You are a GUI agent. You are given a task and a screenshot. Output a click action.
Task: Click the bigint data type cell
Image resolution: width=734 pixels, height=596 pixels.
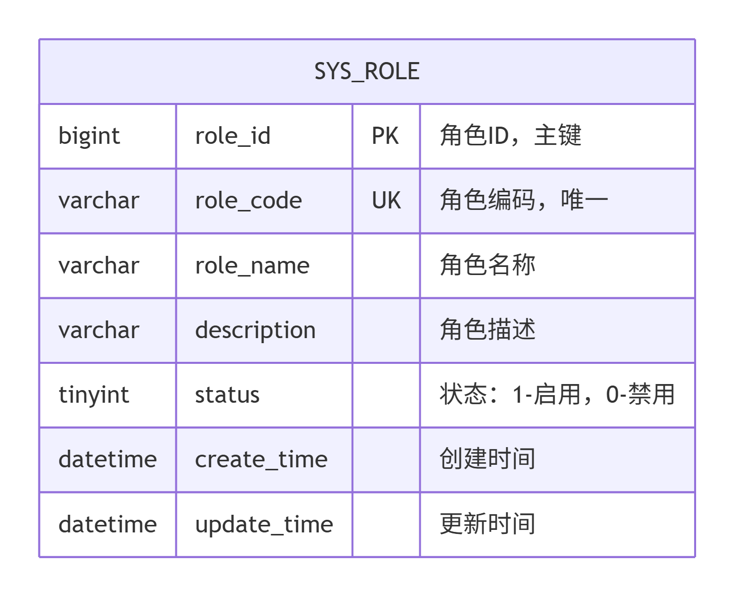tap(108, 136)
